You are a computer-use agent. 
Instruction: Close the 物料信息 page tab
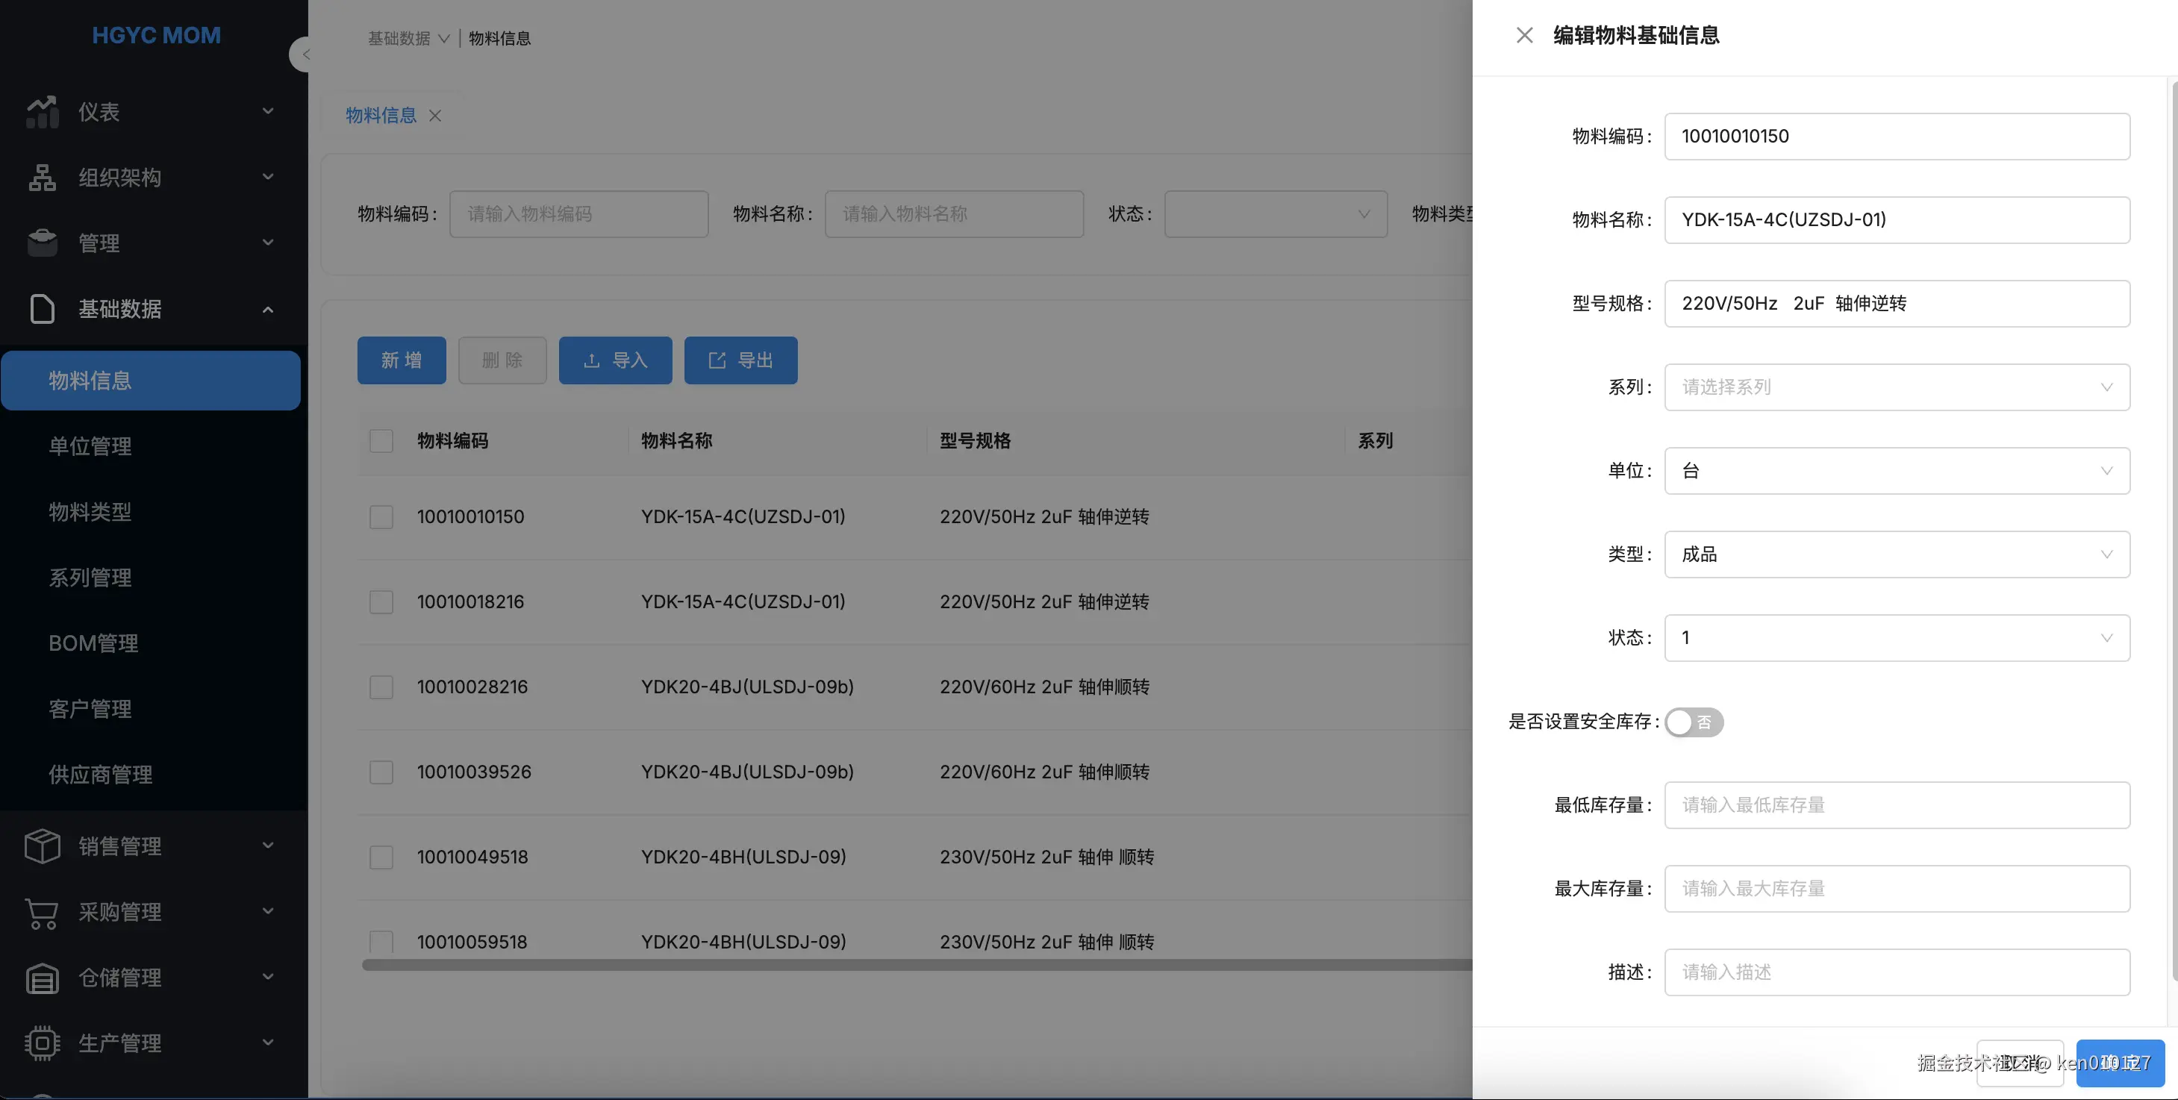tap(435, 116)
